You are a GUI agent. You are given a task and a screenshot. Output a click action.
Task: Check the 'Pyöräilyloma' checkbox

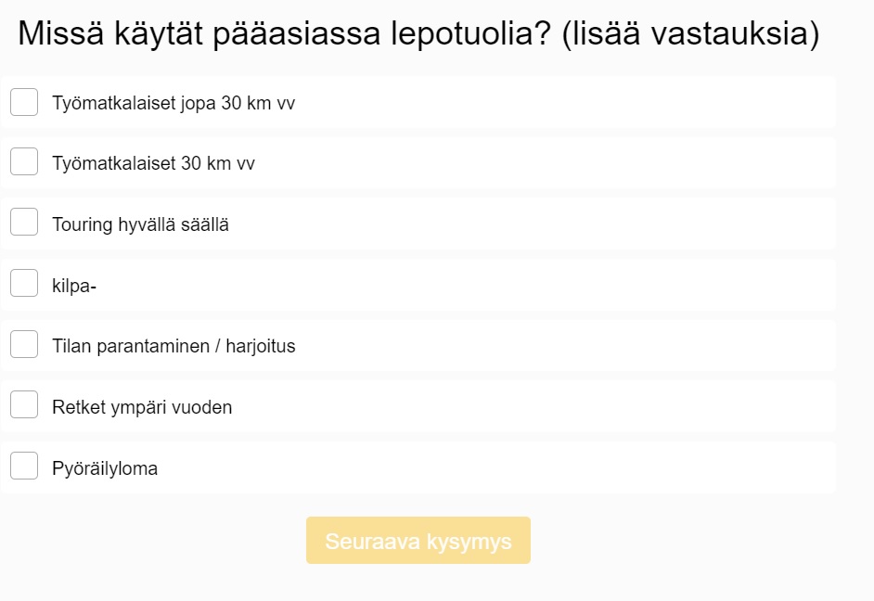tap(24, 467)
